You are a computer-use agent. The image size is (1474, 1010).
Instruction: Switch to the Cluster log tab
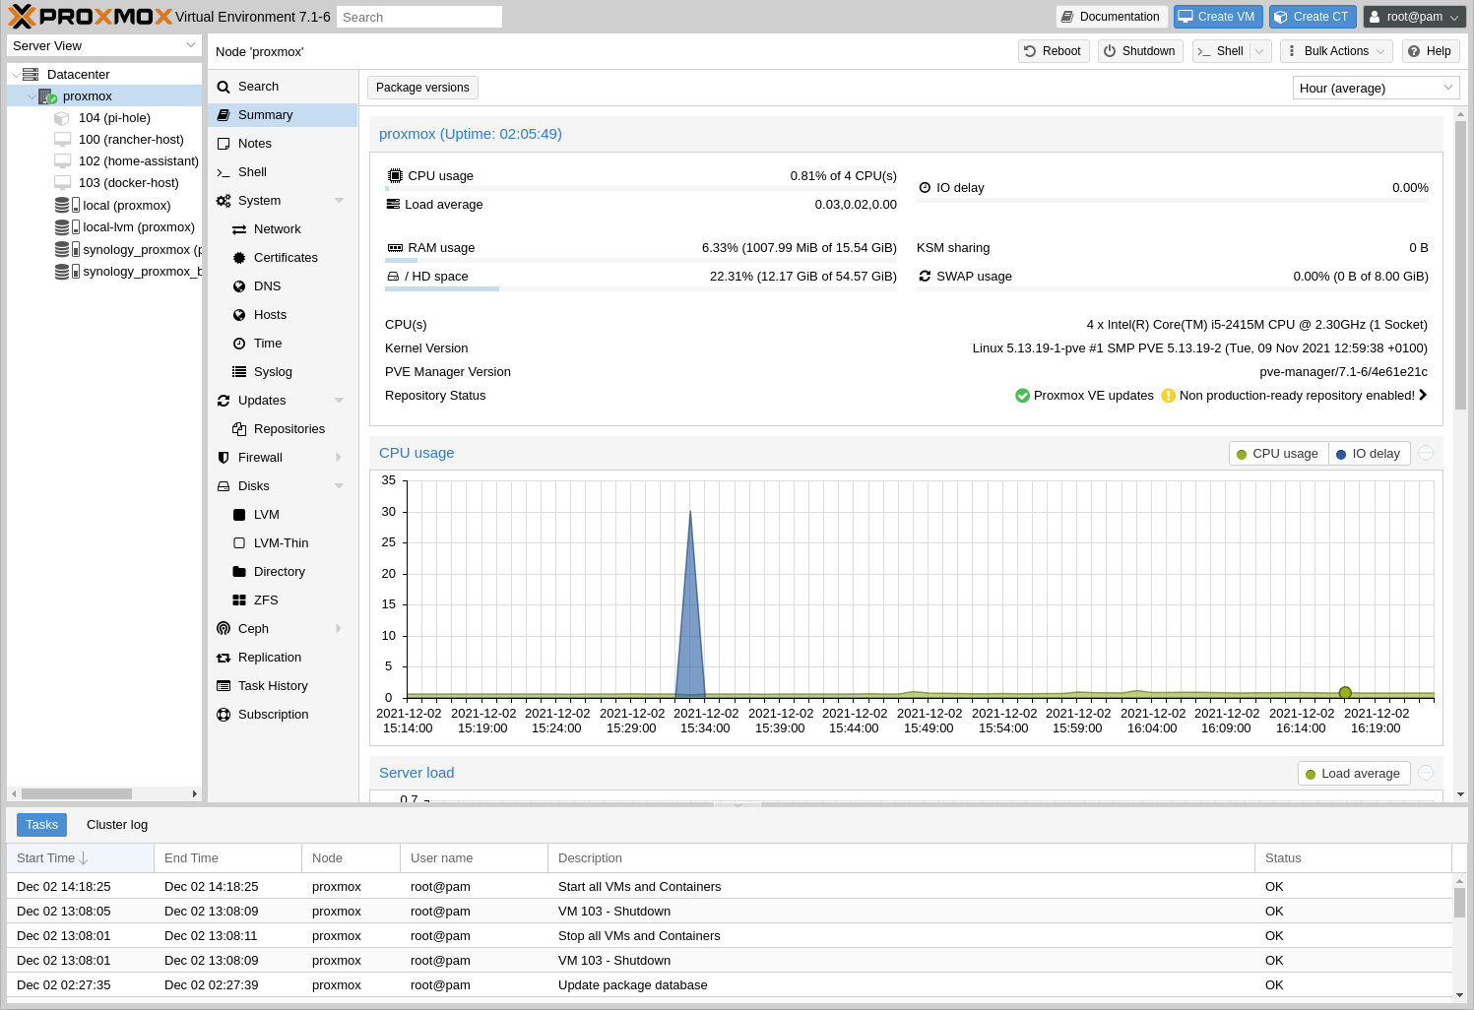point(116,824)
